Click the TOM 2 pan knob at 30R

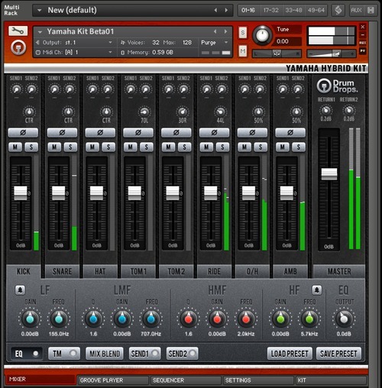(183, 112)
